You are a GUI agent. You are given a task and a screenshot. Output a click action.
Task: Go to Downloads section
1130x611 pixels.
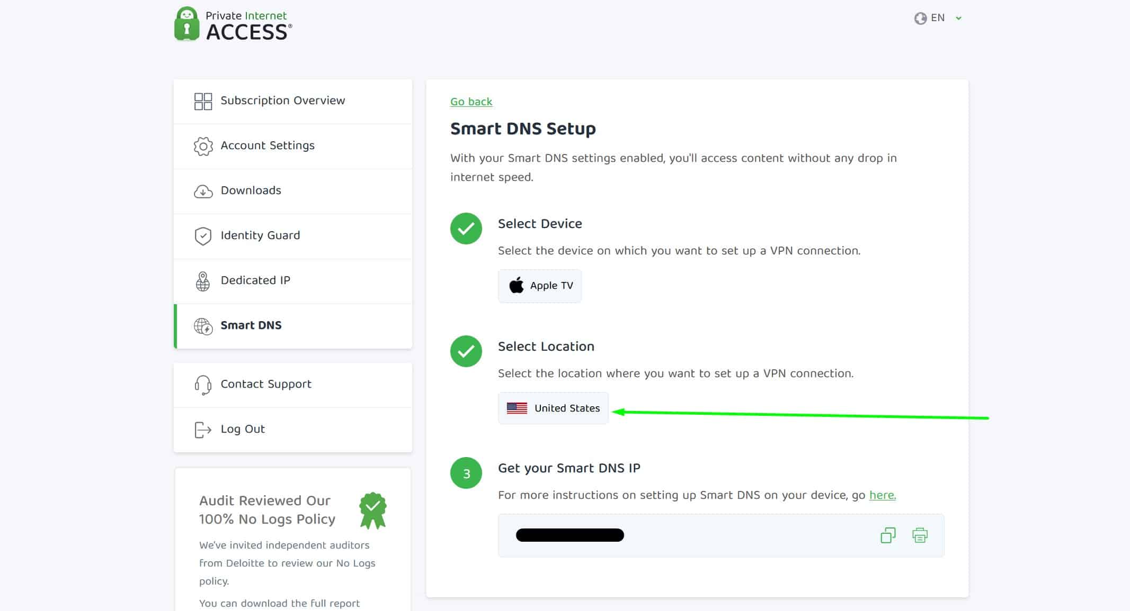[x=293, y=191]
